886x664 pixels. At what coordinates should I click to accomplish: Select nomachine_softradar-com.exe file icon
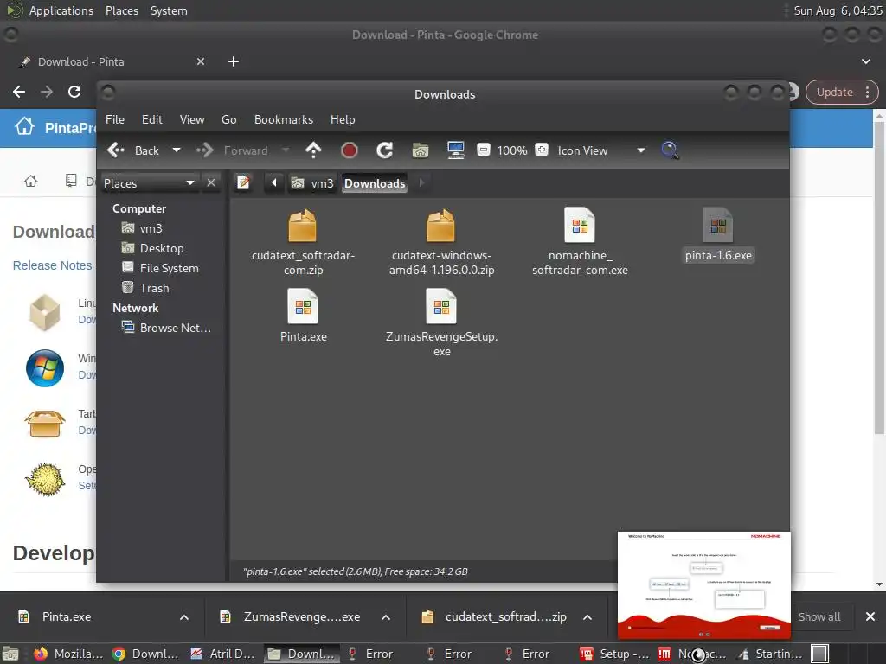580,226
